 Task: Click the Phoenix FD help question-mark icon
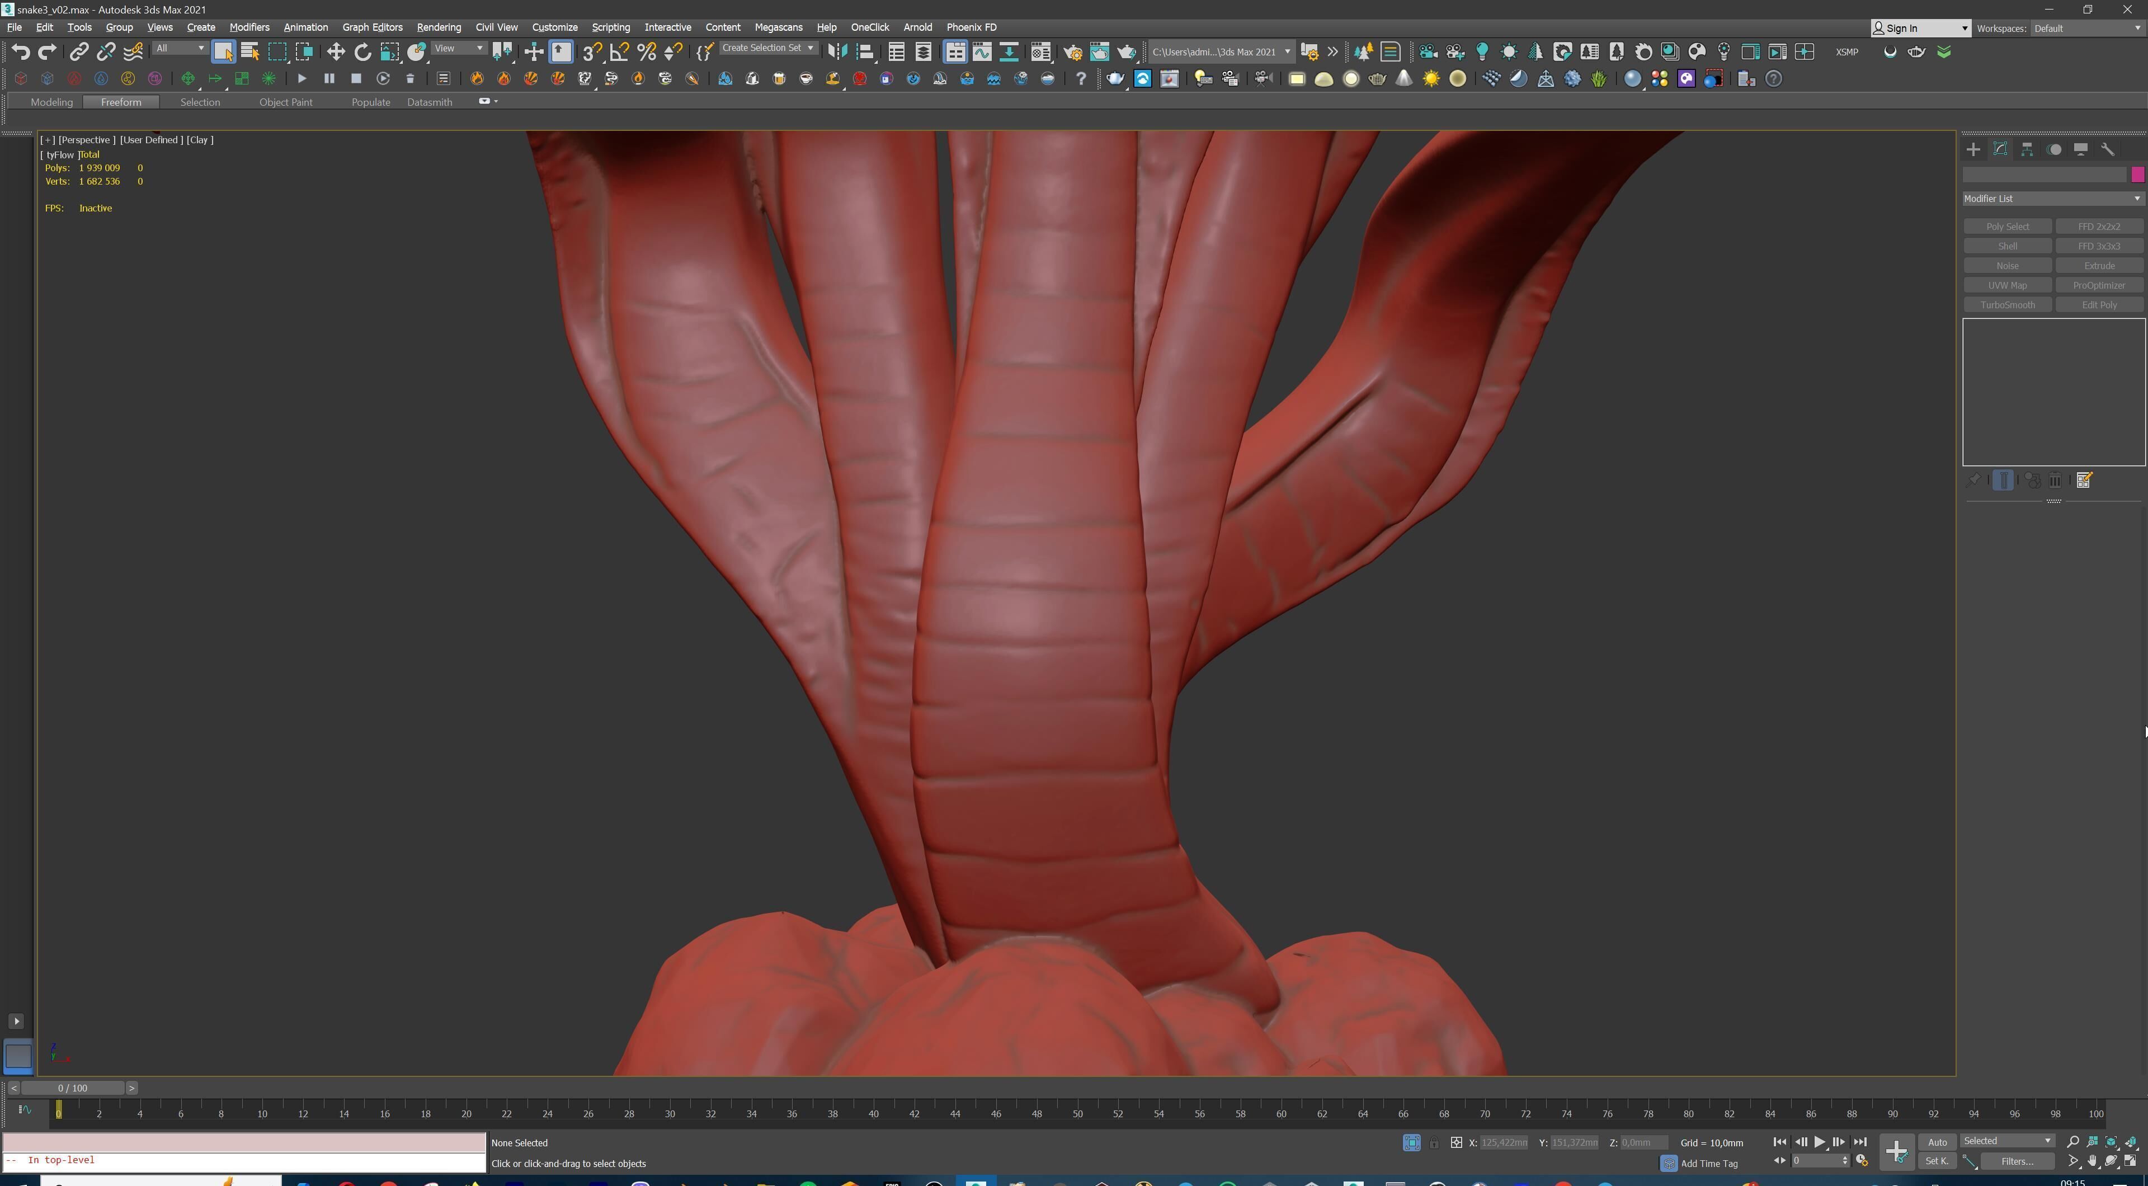click(1081, 78)
